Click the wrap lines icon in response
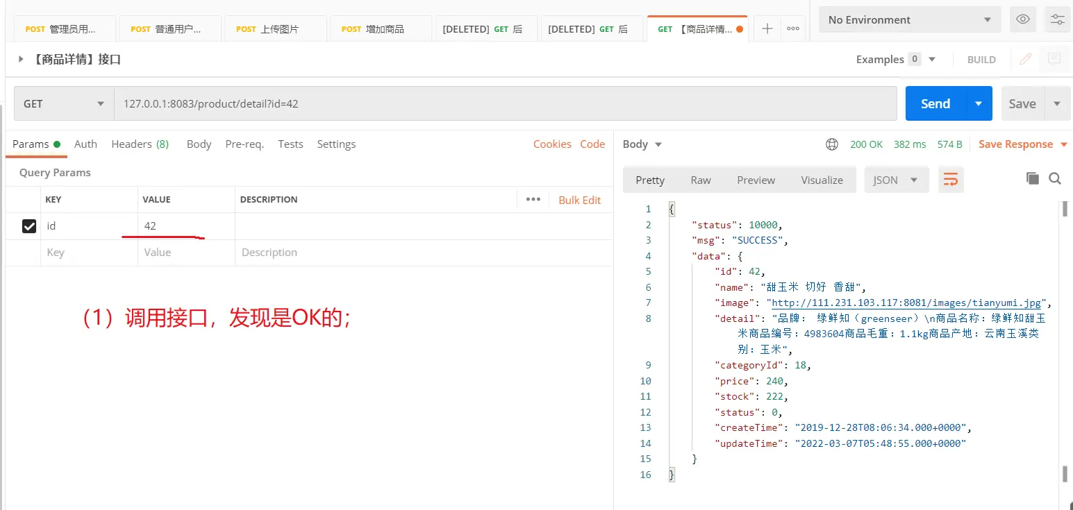The width and height of the screenshot is (1073, 510). click(x=951, y=180)
